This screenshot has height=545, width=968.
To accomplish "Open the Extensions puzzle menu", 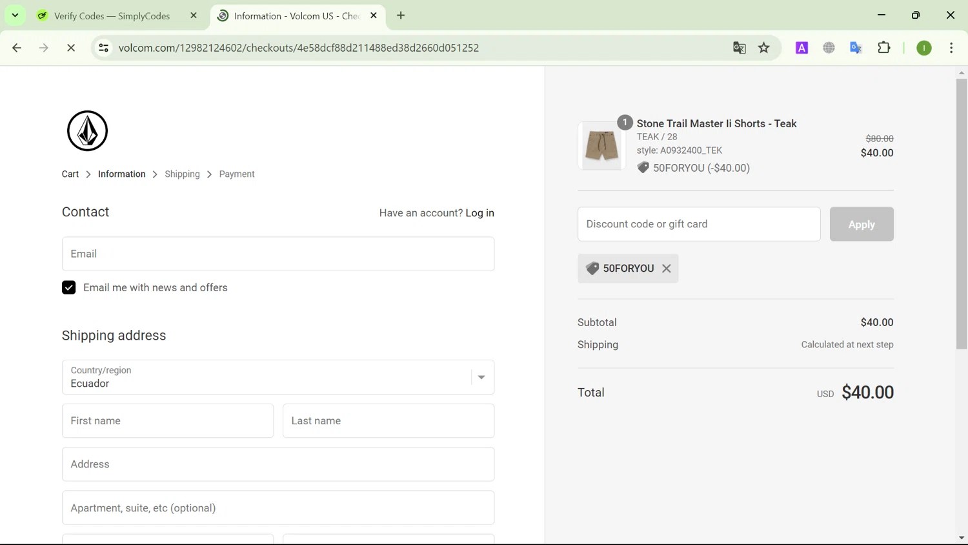I will (x=884, y=48).
